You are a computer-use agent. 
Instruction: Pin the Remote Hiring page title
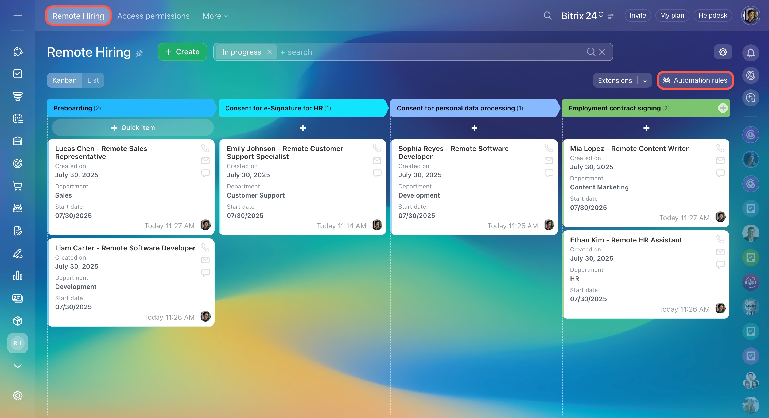tap(139, 53)
